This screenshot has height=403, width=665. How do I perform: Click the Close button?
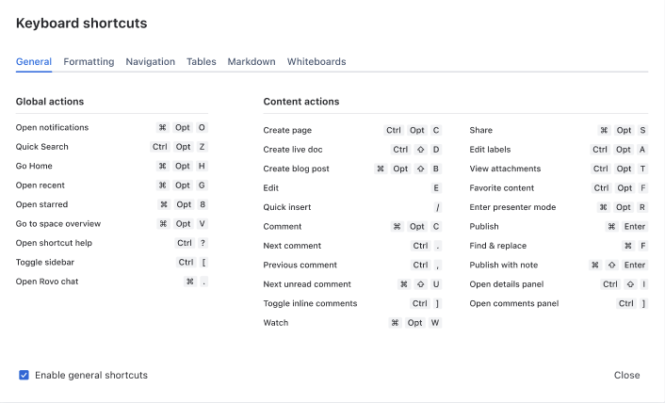[x=626, y=375]
